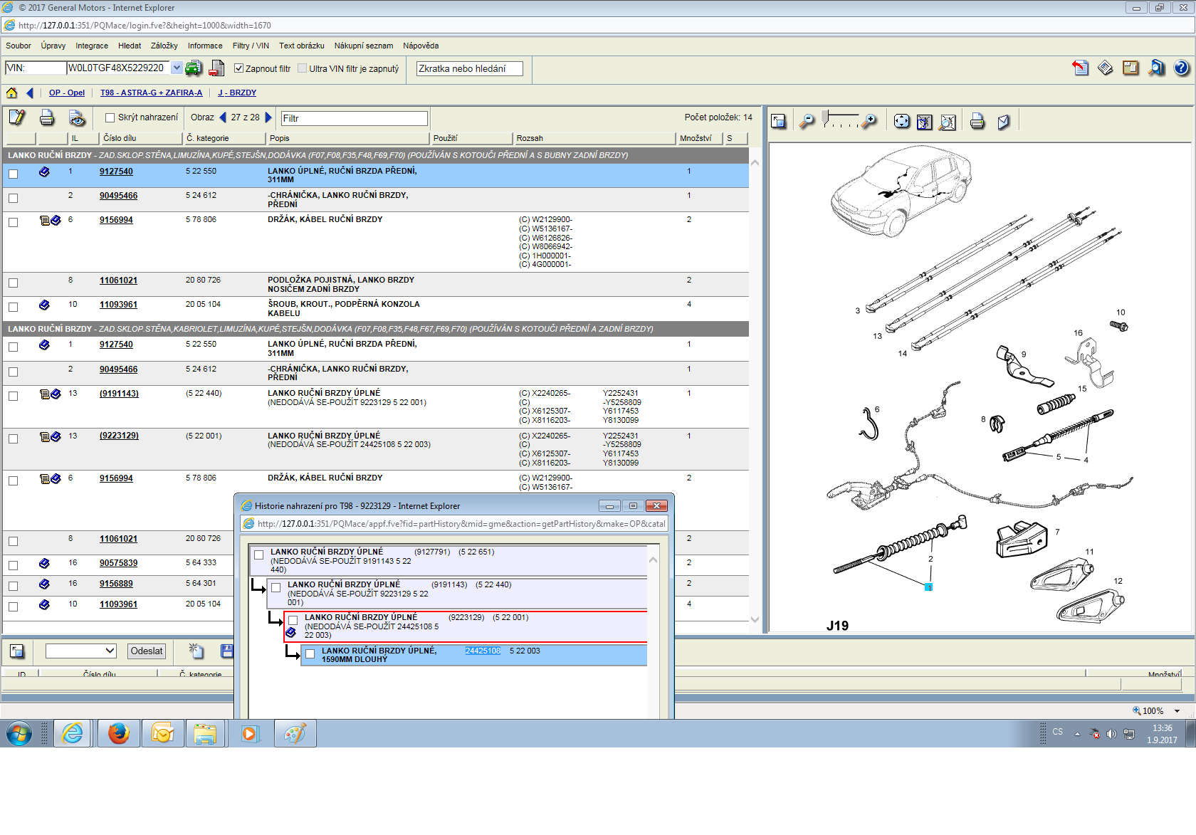Image resolution: width=1196 pixels, height=835 pixels.
Task: Click the T98 - ASTRA-G + ZAFIRA-A link
Action: pos(151,93)
